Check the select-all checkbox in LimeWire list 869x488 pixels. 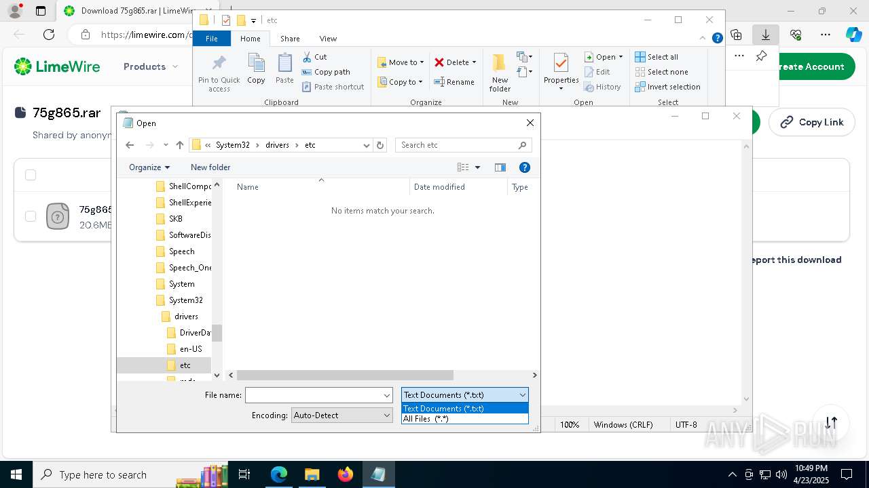click(x=31, y=175)
